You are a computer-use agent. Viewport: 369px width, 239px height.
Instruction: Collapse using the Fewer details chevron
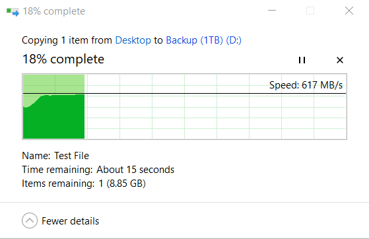point(30,221)
